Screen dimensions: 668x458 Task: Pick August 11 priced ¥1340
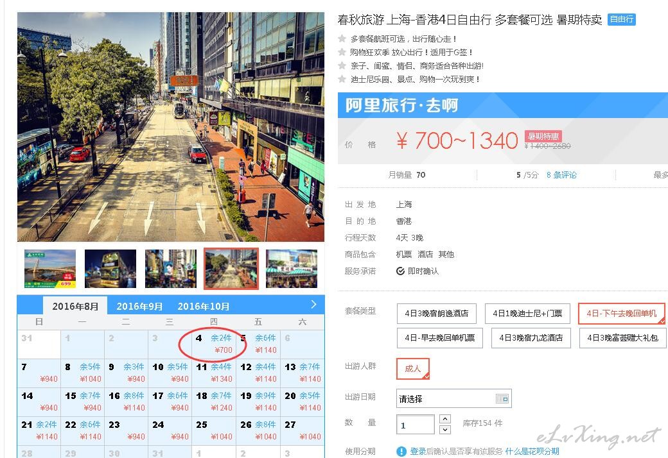213,373
